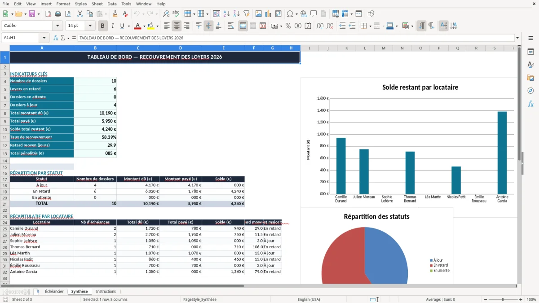Open Find and Replace
This screenshot has height=303, width=539.
click(166, 14)
